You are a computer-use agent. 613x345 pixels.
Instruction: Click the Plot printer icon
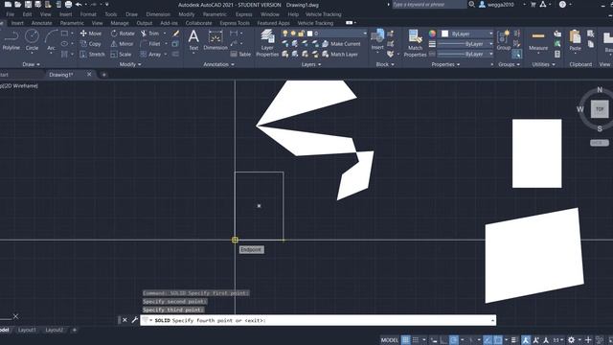[68, 4]
